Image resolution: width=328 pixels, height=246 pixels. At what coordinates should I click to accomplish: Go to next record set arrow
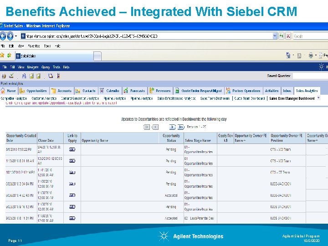(172, 127)
